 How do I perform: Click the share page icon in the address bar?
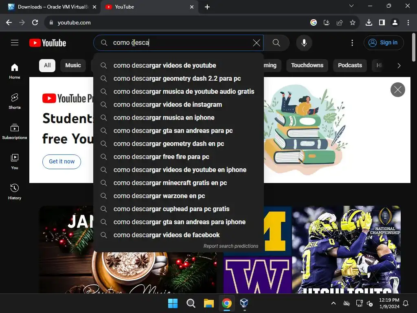click(x=339, y=23)
